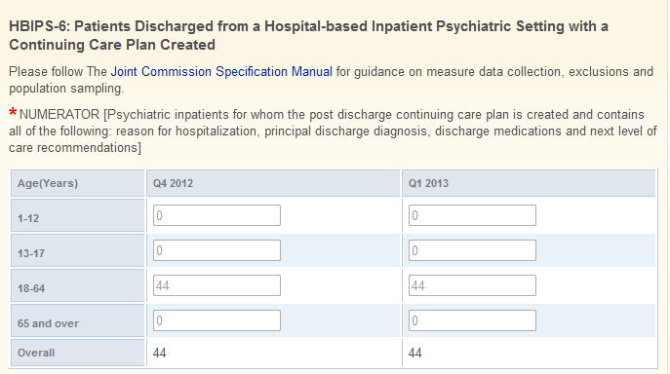670x374 pixels.
Task: Click the Q4 2012 input for 65 and over
Action: click(217, 320)
